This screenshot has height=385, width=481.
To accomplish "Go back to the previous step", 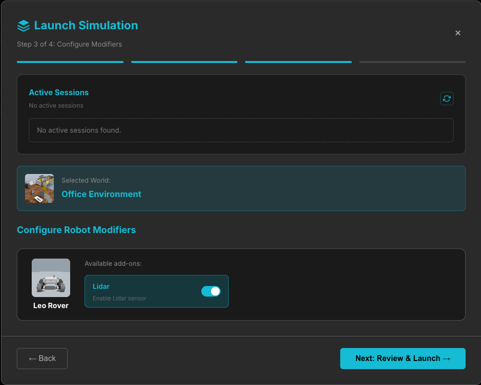I will (42, 358).
